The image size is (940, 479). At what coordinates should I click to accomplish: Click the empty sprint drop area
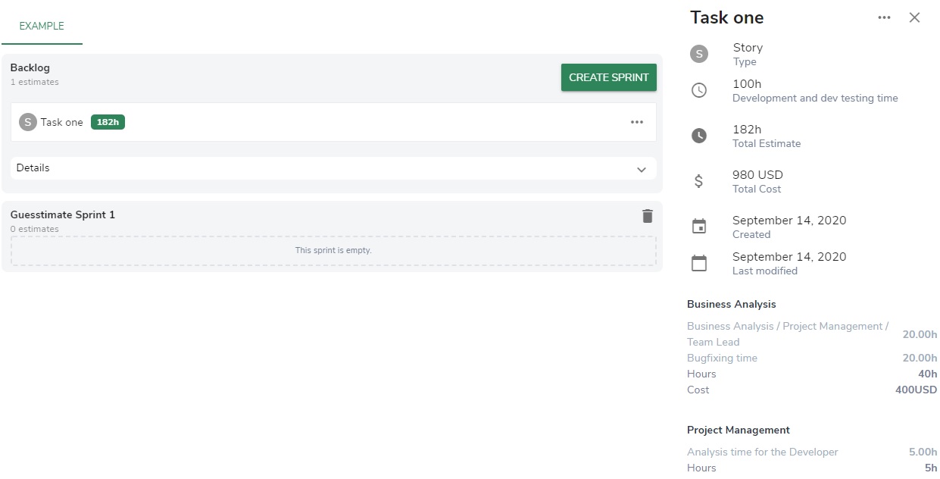[333, 250]
